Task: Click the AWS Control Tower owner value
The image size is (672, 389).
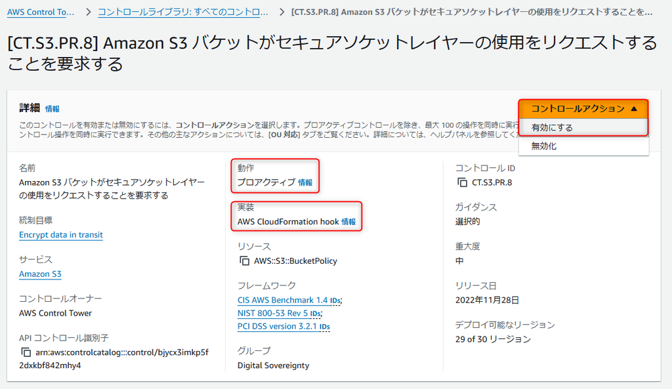Action: tap(55, 313)
